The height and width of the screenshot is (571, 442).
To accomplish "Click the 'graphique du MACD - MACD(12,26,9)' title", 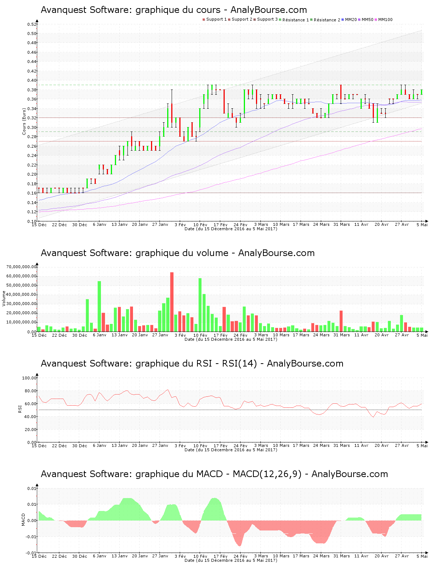I will [214, 474].
